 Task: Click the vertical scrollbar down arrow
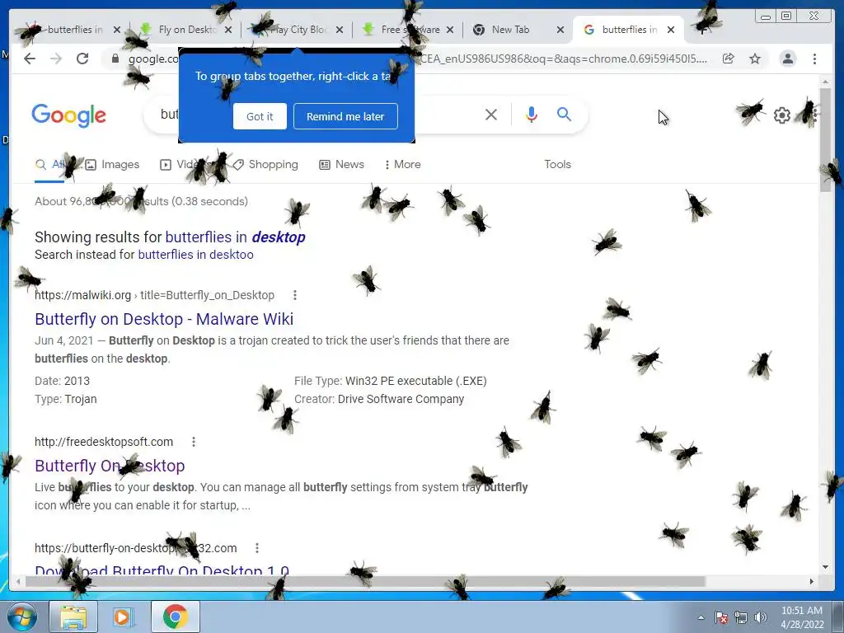click(825, 567)
